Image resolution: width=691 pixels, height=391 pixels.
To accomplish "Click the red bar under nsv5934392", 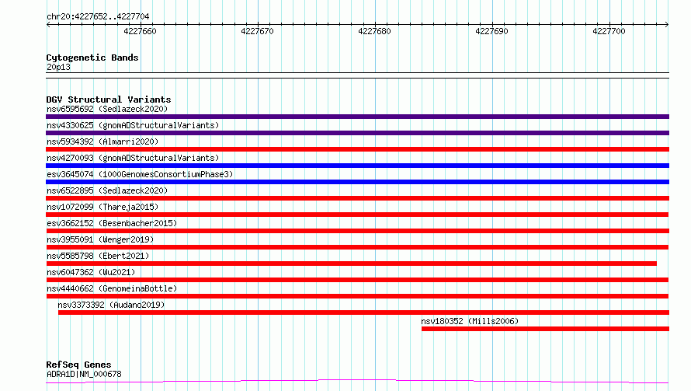I will [x=357, y=149].
